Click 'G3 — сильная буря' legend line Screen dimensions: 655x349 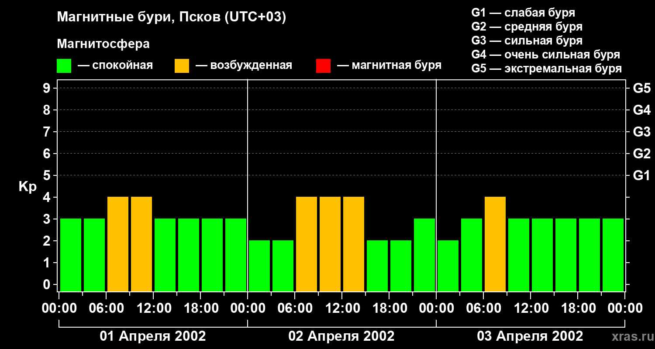click(527, 41)
